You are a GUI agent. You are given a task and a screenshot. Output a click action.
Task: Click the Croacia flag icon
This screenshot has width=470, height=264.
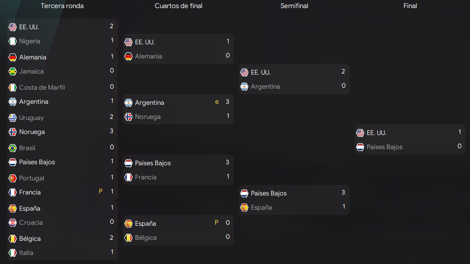(x=13, y=223)
